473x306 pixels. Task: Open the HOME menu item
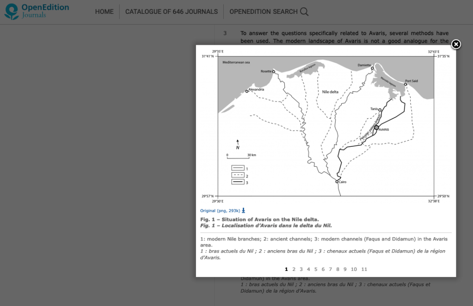(x=104, y=12)
